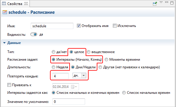Click the pin properties view icon
The height and width of the screenshot is (107, 176).
click(155, 4)
